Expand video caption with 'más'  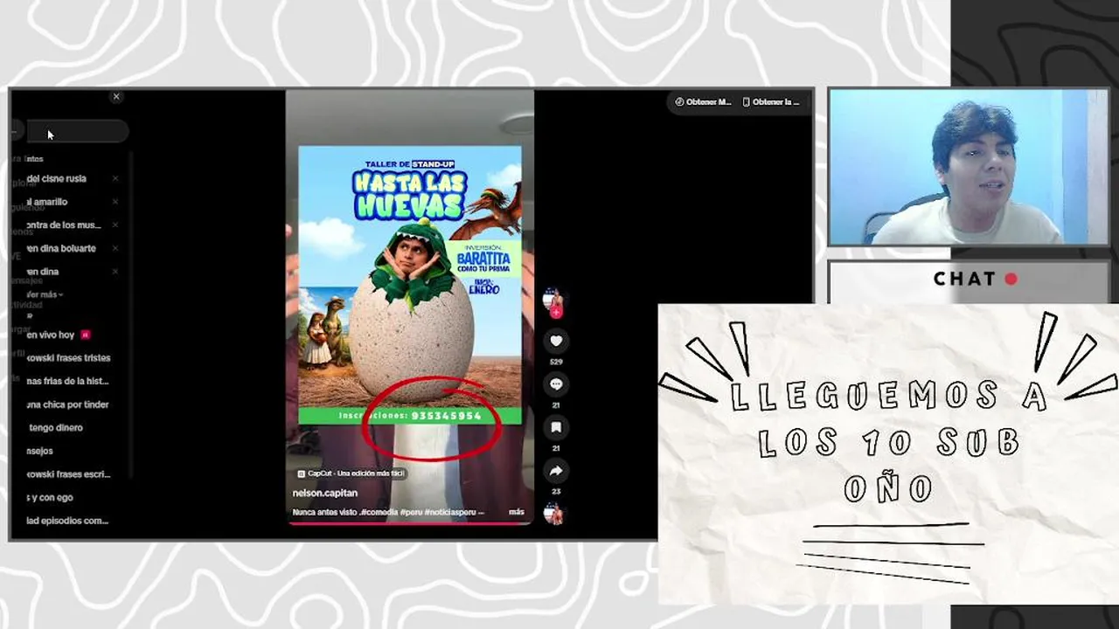[x=517, y=512]
